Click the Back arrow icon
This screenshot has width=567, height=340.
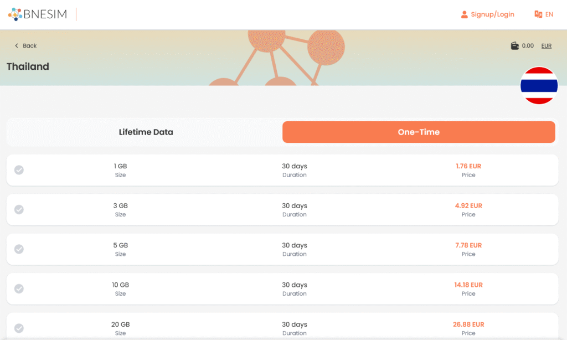tap(17, 46)
